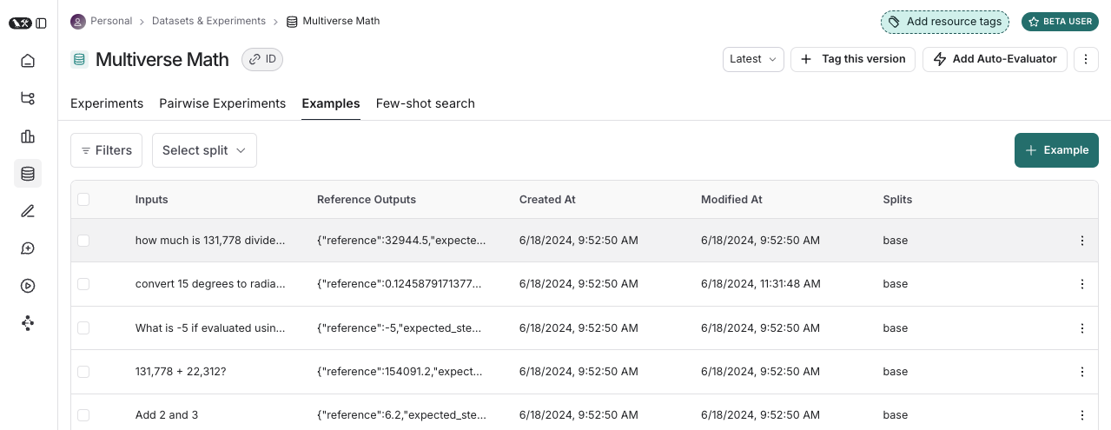This screenshot has width=1111, height=430.
Task: Open the bar chart dashboards sidebar icon
Action: (28, 136)
